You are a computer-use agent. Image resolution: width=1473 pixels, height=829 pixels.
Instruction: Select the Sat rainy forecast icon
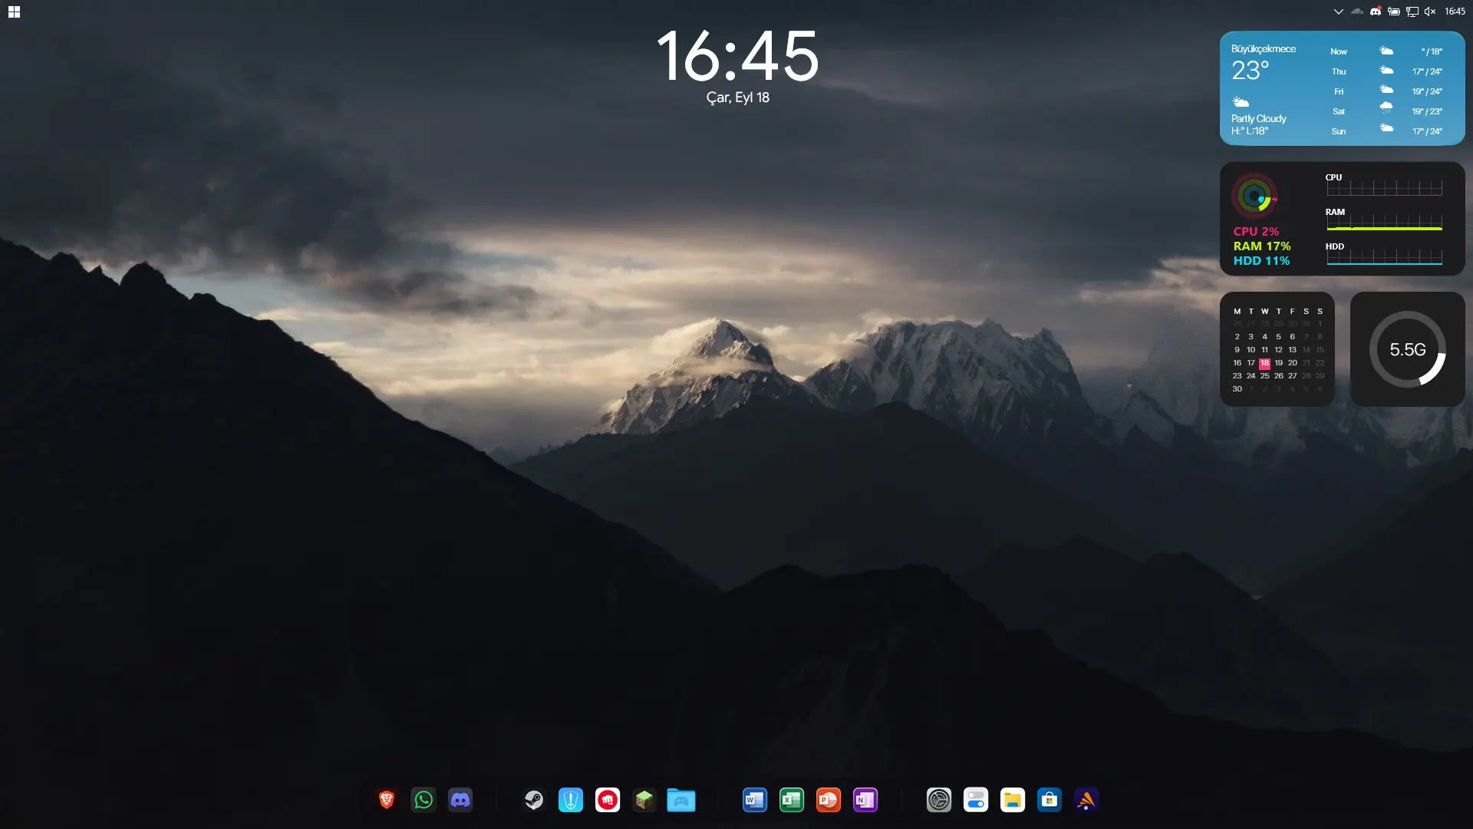pyautogui.click(x=1386, y=108)
